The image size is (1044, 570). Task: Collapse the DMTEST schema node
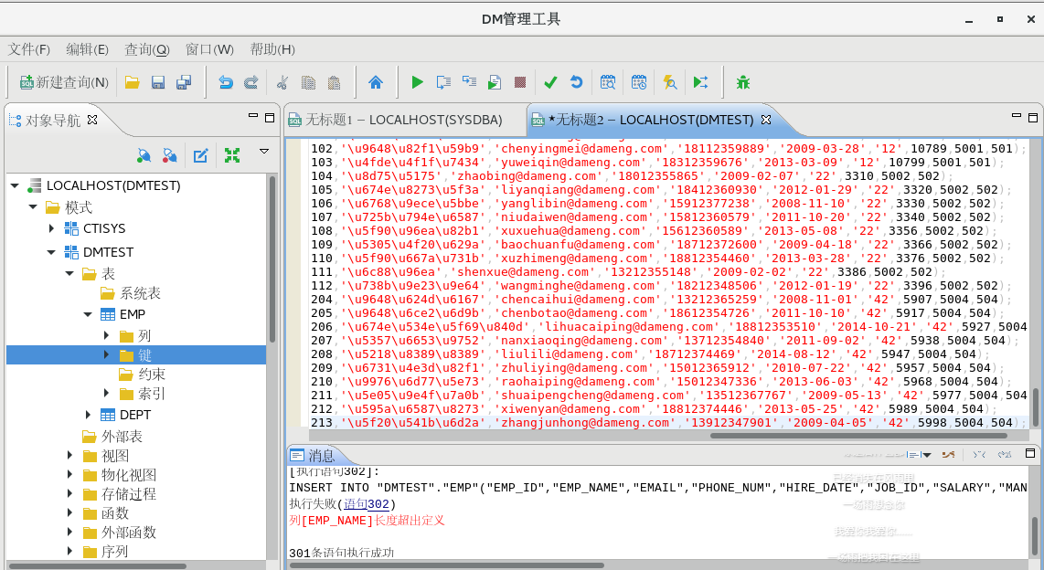coord(51,252)
